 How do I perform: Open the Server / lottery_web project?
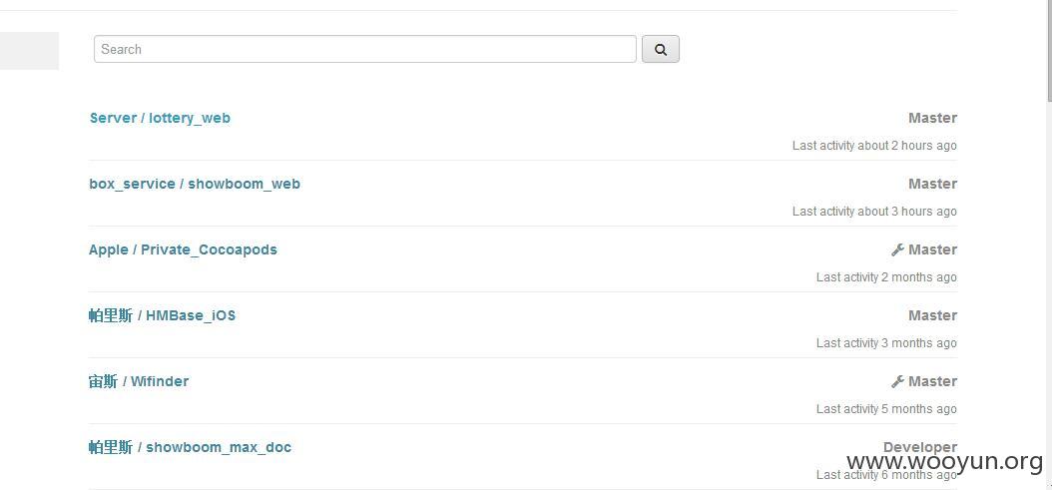click(x=160, y=118)
